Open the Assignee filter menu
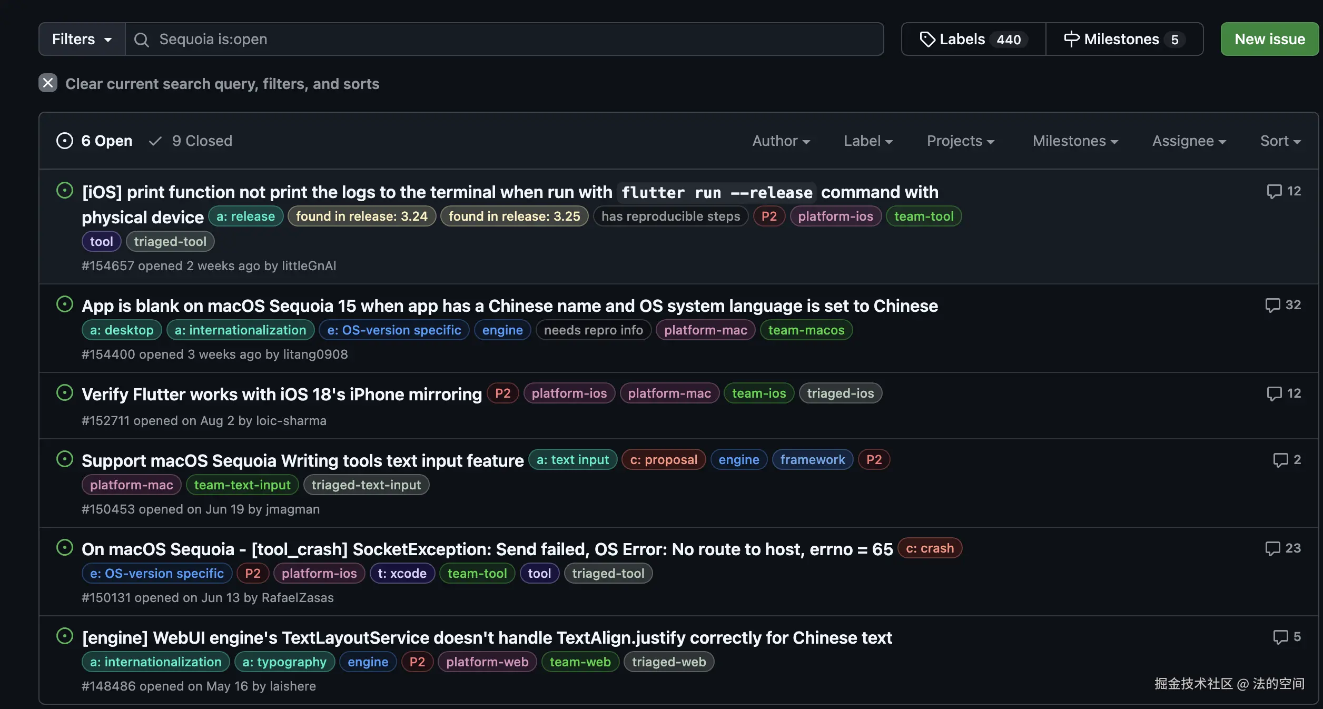Image resolution: width=1323 pixels, height=709 pixels. coord(1189,141)
